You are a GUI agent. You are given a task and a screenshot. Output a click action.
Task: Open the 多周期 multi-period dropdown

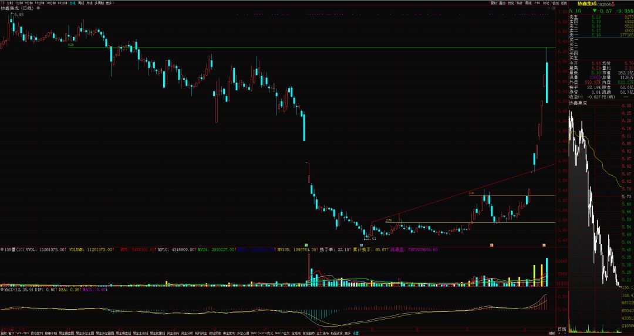tap(99, 3)
